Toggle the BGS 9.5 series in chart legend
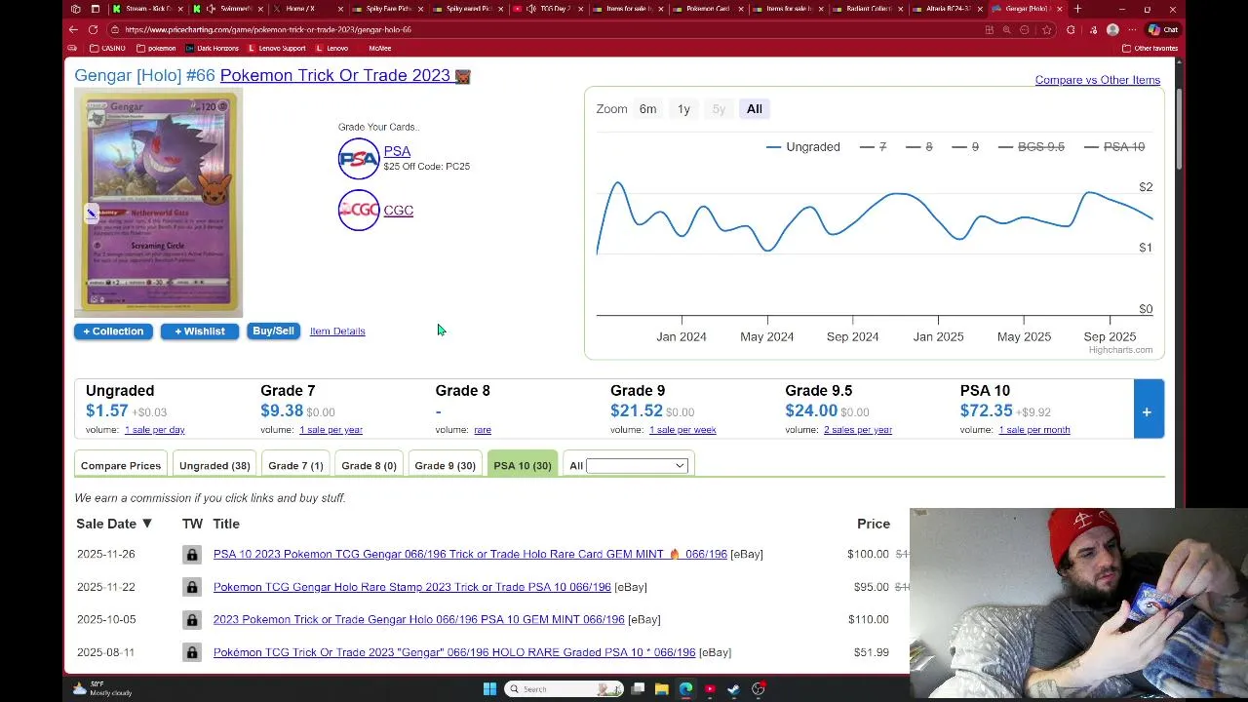This screenshot has width=1248, height=702. tap(1032, 146)
